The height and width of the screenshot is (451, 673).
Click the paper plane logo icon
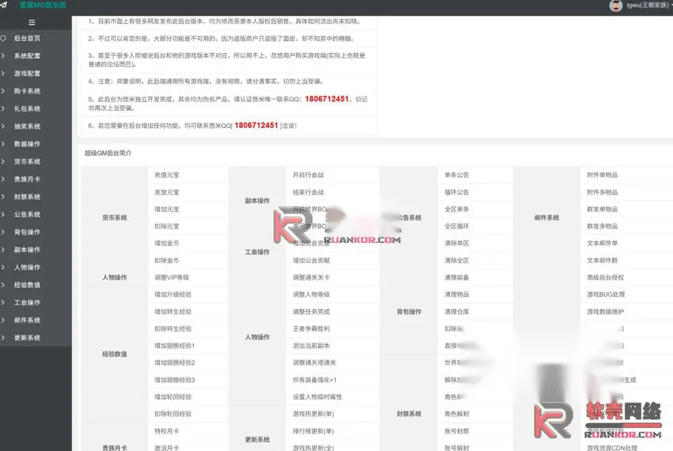(x=3, y=5)
